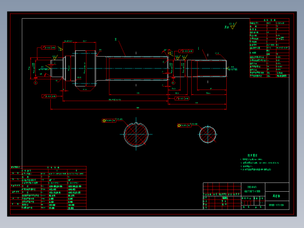Click the general surface roughness symbol at top right
This screenshot has width=304, height=228.
pyautogui.click(x=233, y=26)
